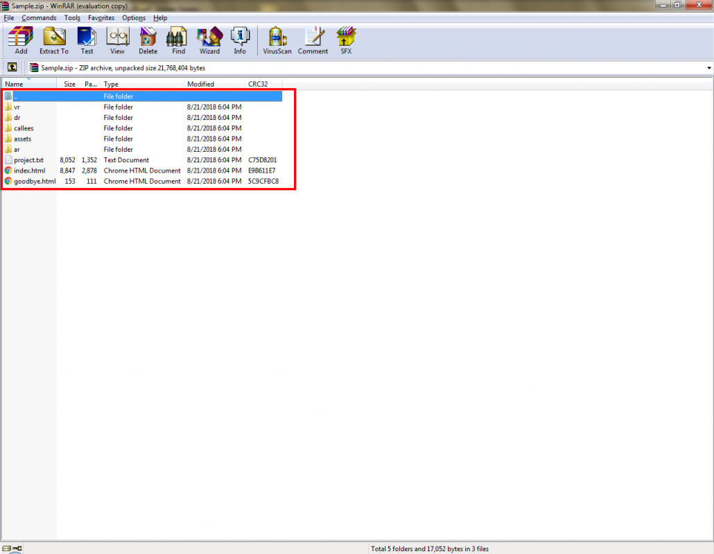
Task: Show archive Info
Action: tap(240, 40)
